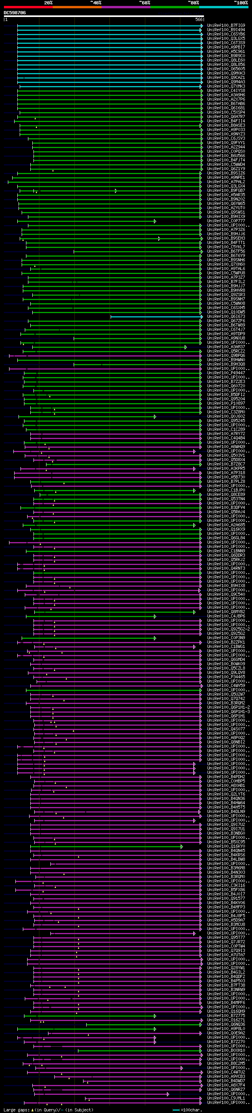Select the UniRef100_C5WWD4 label
Screen dimensions: 252x1113
coord(226,164)
